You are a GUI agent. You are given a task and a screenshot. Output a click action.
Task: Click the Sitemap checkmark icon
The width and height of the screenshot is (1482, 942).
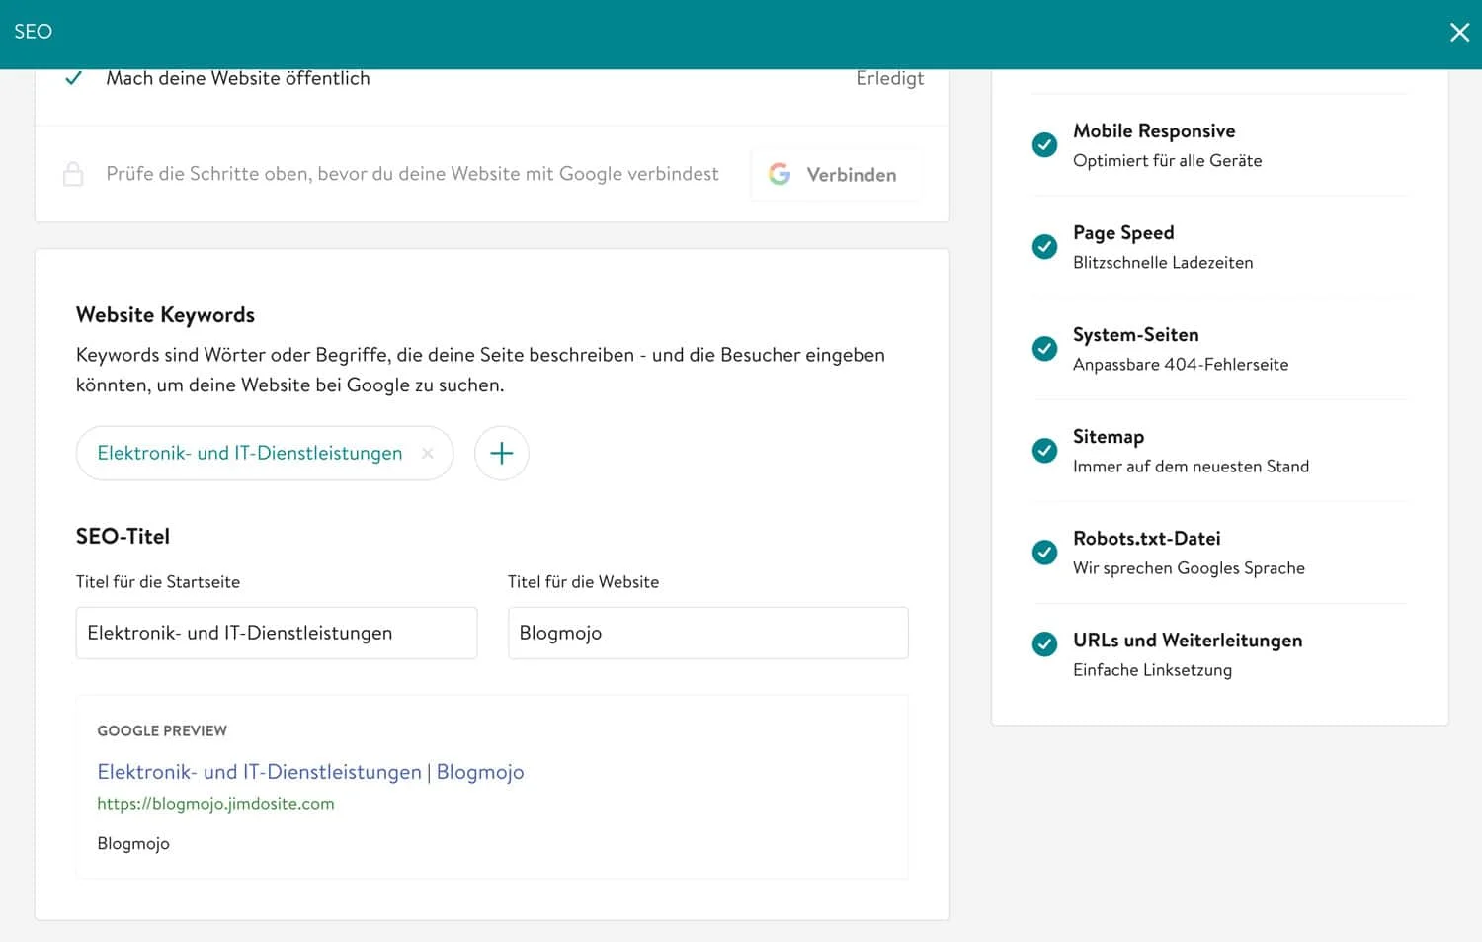pyautogui.click(x=1044, y=451)
